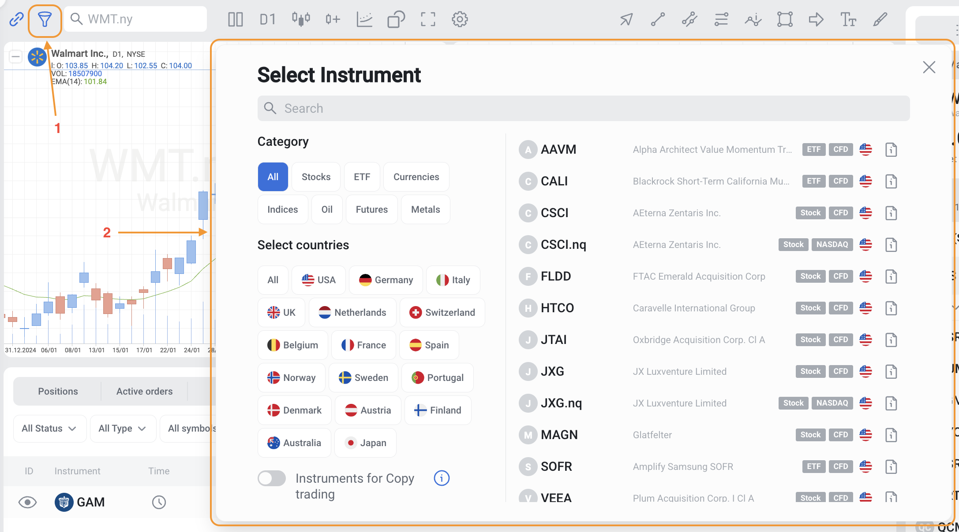Select the USA country filter
This screenshot has height=532, width=959.
click(x=318, y=280)
